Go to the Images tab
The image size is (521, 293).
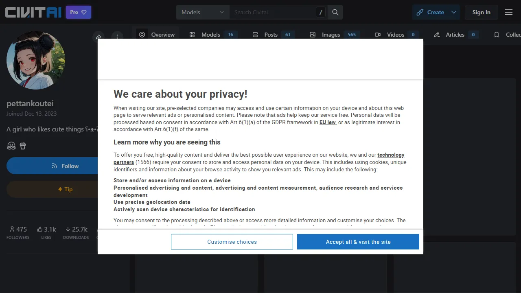pyautogui.click(x=331, y=35)
